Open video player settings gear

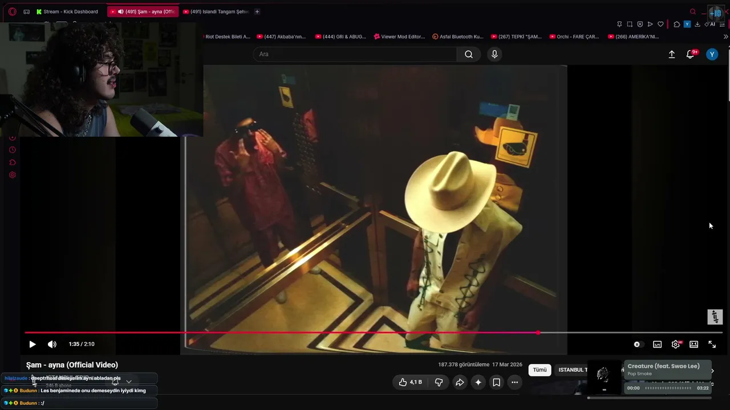(676, 344)
